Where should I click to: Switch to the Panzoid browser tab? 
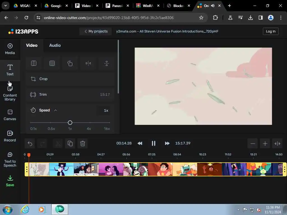[x=117, y=6]
